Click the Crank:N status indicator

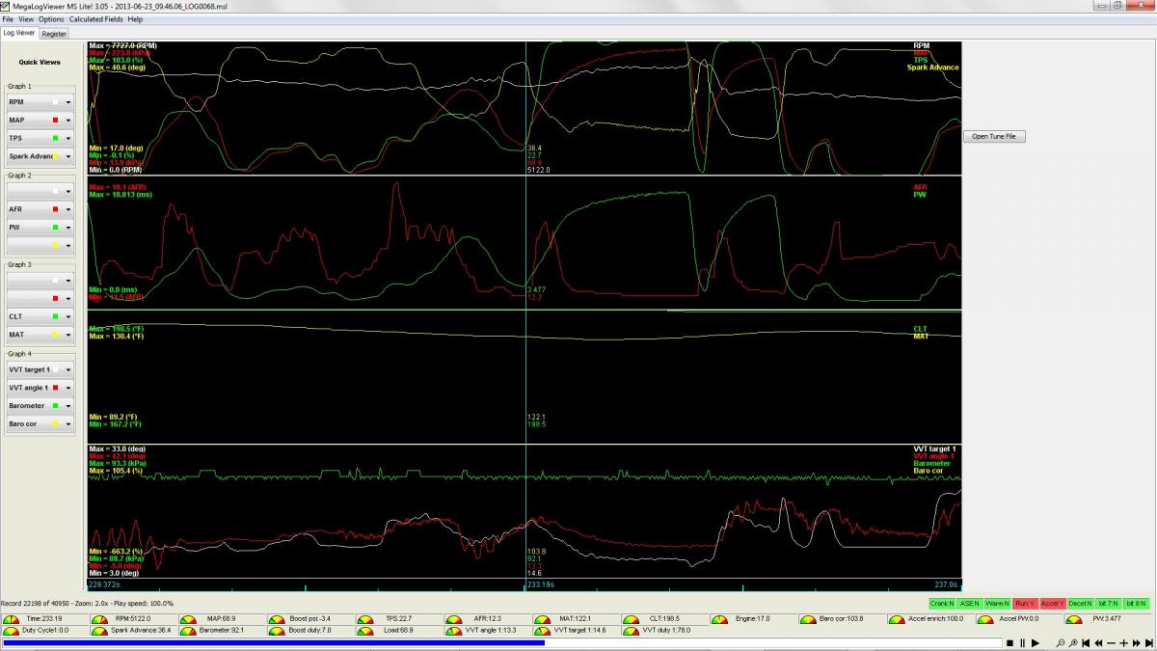tap(942, 603)
